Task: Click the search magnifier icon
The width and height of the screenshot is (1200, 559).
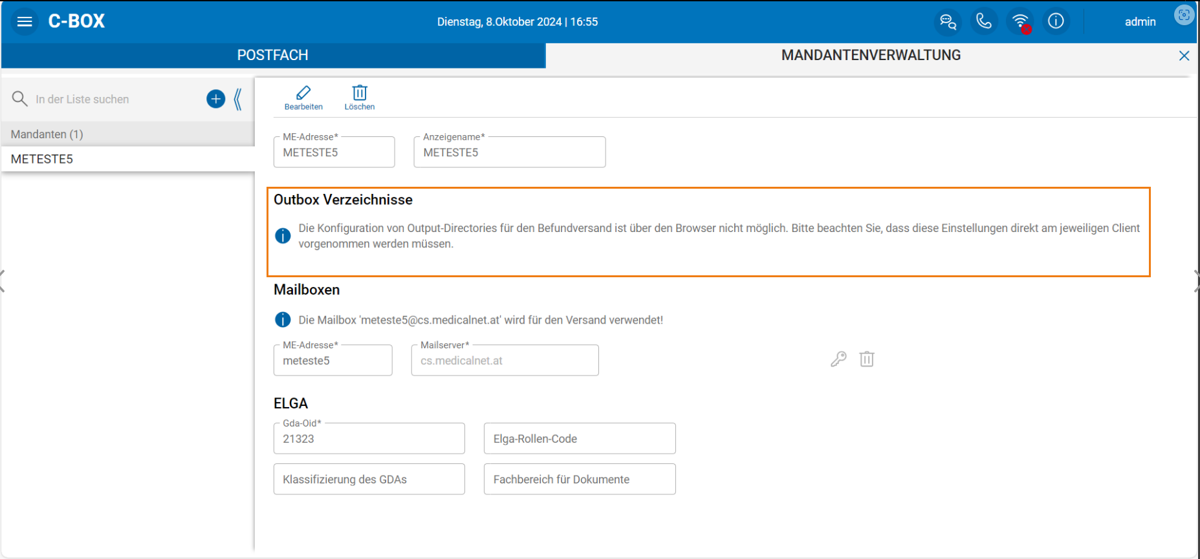Action: coord(19,99)
